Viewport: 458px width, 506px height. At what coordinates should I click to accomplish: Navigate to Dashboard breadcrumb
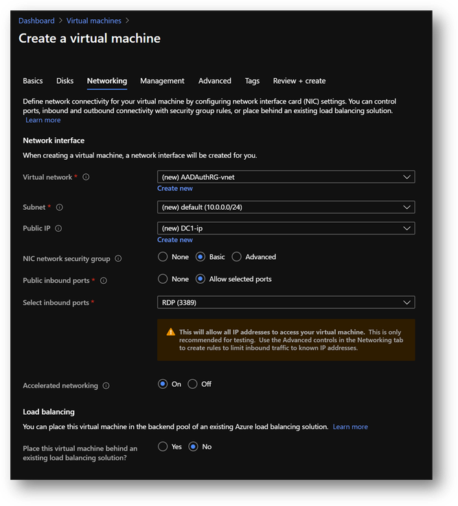click(36, 21)
